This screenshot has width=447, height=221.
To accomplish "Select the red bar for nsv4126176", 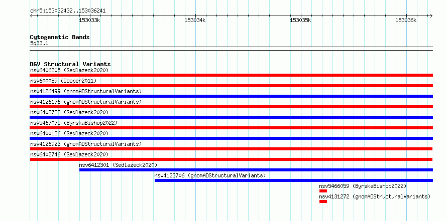I will tap(231, 107).
